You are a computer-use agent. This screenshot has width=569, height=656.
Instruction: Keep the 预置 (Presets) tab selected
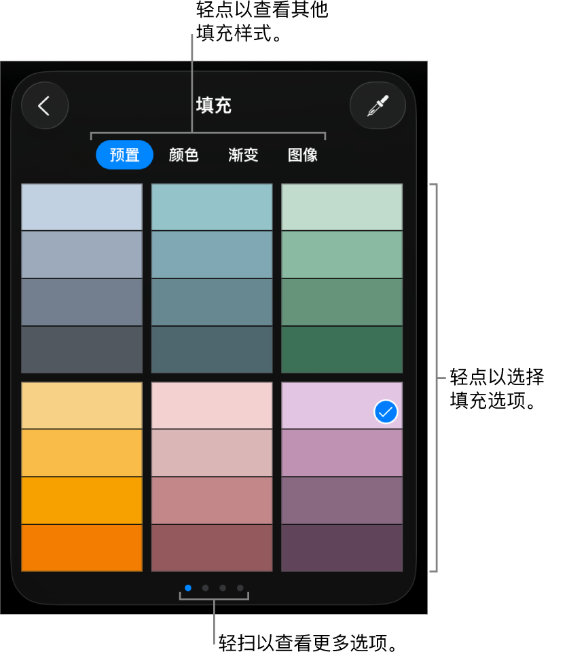pyautogui.click(x=124, y=155)
